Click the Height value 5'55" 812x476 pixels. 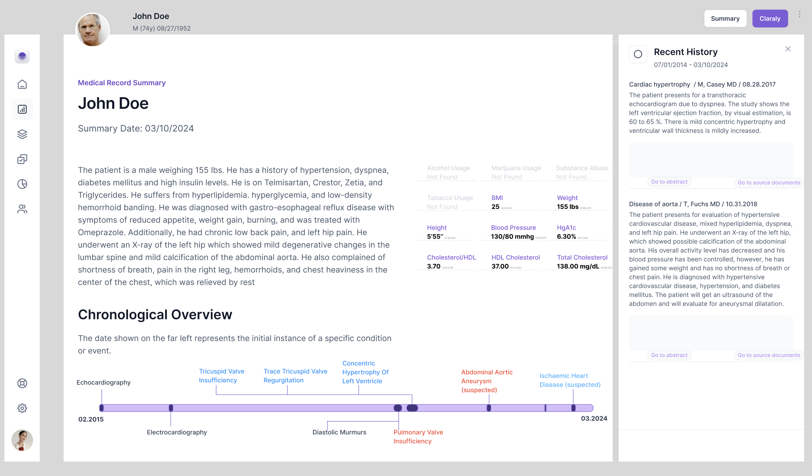(x=435, y=236)
